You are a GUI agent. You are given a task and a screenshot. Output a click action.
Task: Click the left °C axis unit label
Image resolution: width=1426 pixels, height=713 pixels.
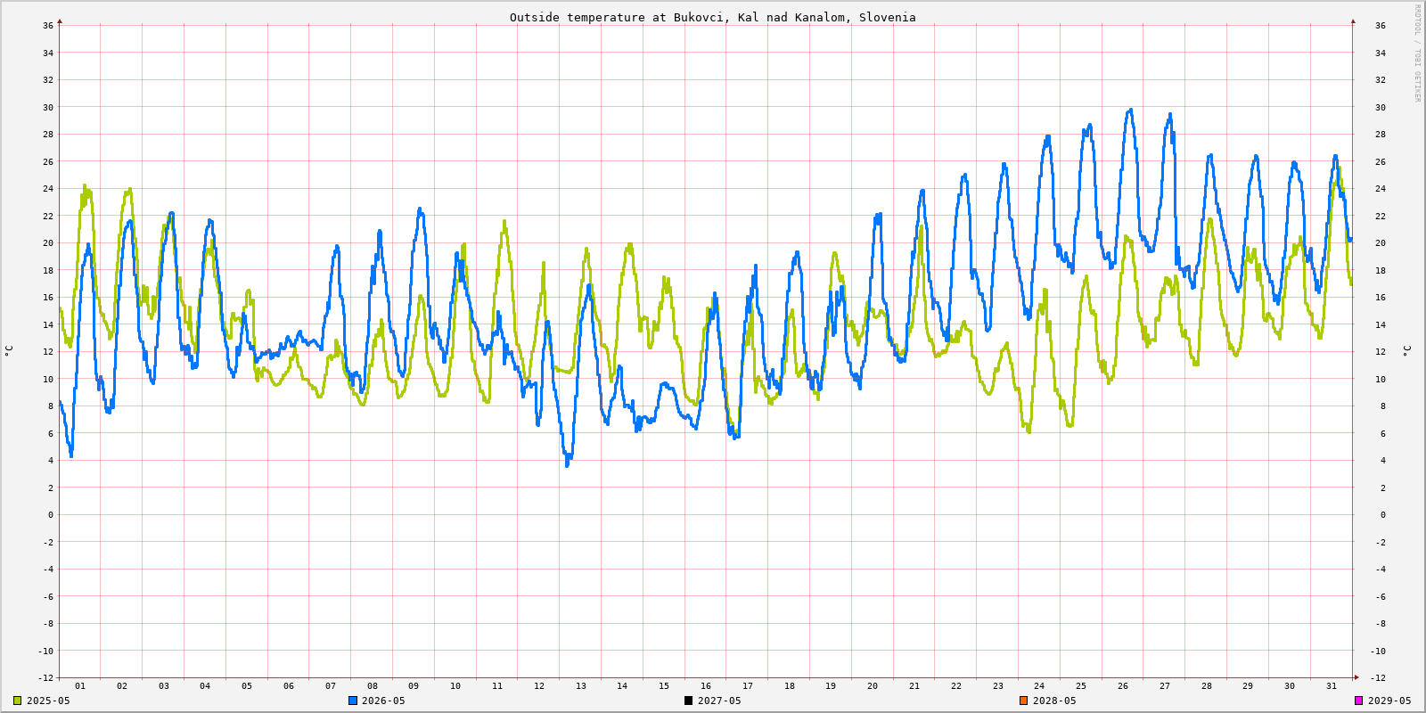[9, 350]
